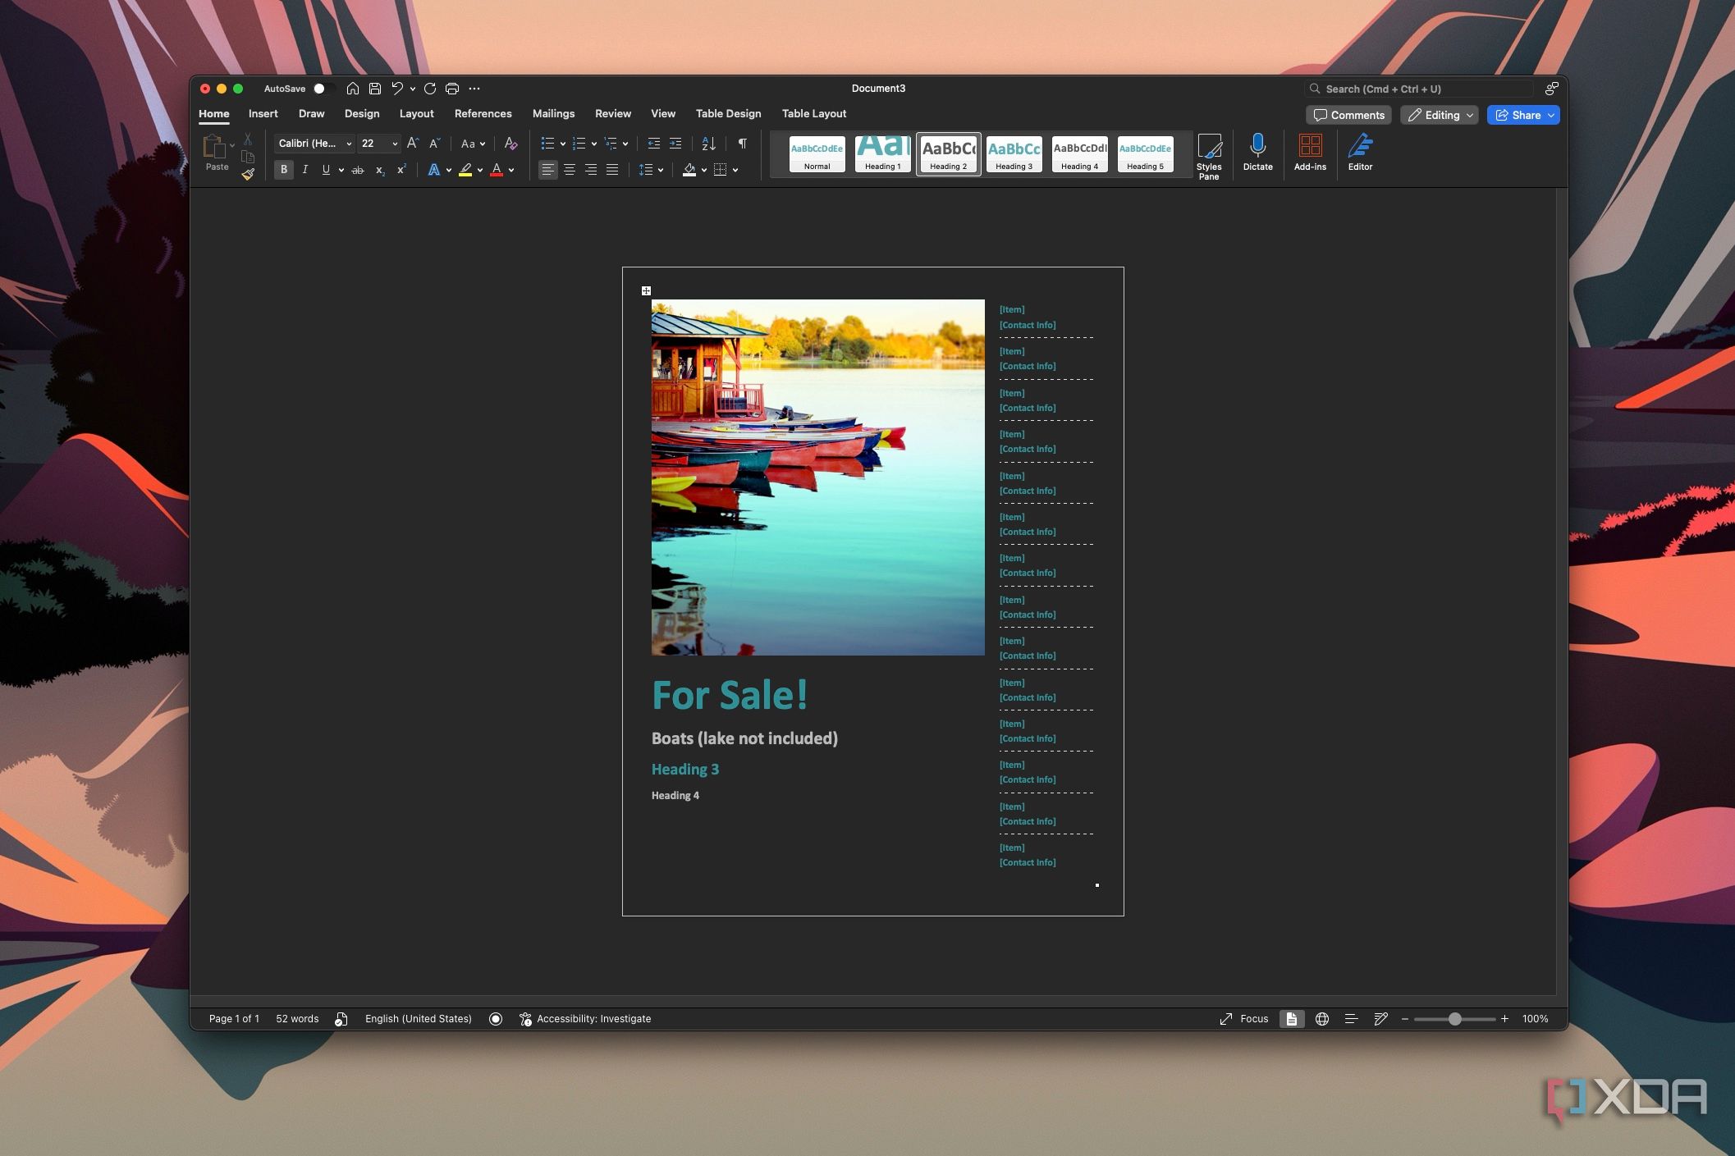Open the Table Layout tab
Image resolution: width=1735 pixels, height=1156 pixels.
[813, 114]
